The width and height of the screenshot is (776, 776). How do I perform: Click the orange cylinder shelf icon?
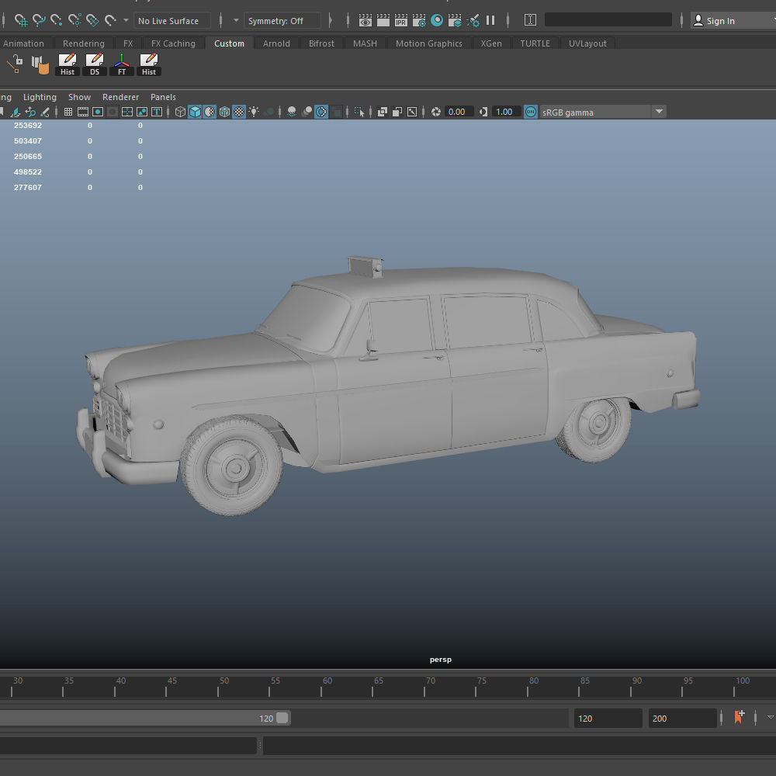40,65
